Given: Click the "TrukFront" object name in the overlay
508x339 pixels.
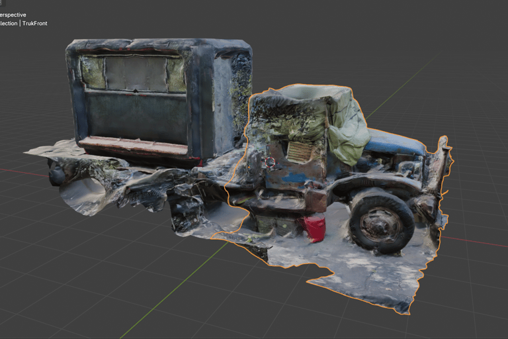Looking at the screenshot, I should 34,23.
